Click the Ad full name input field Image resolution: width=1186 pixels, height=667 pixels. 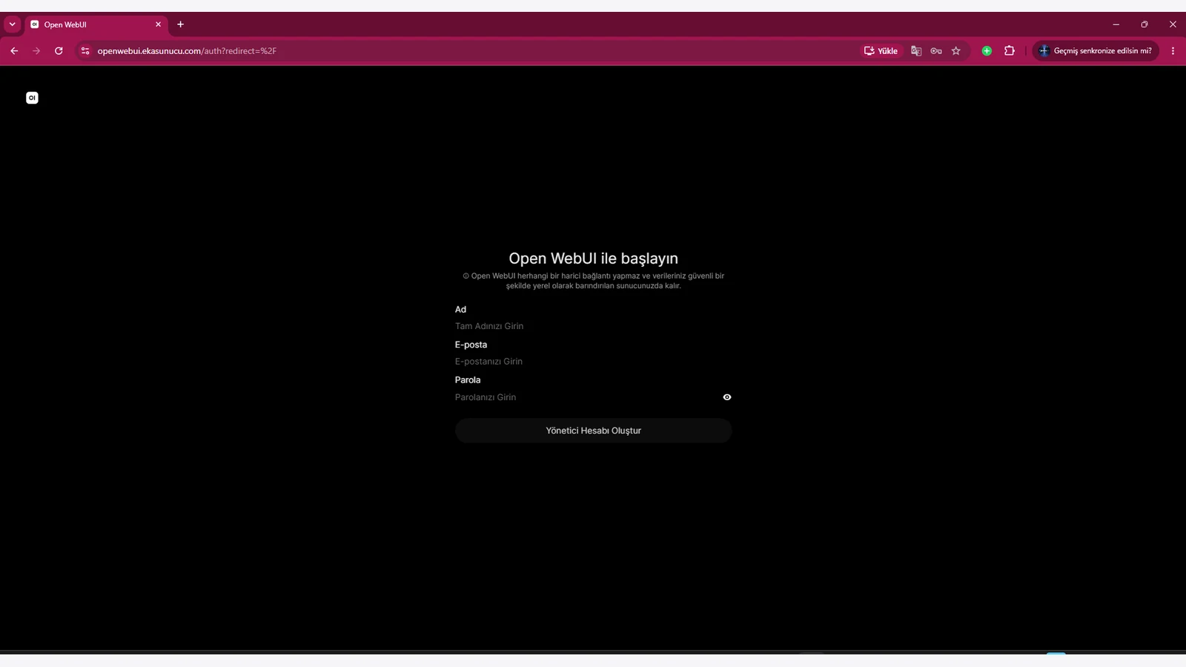pos(593,326)
